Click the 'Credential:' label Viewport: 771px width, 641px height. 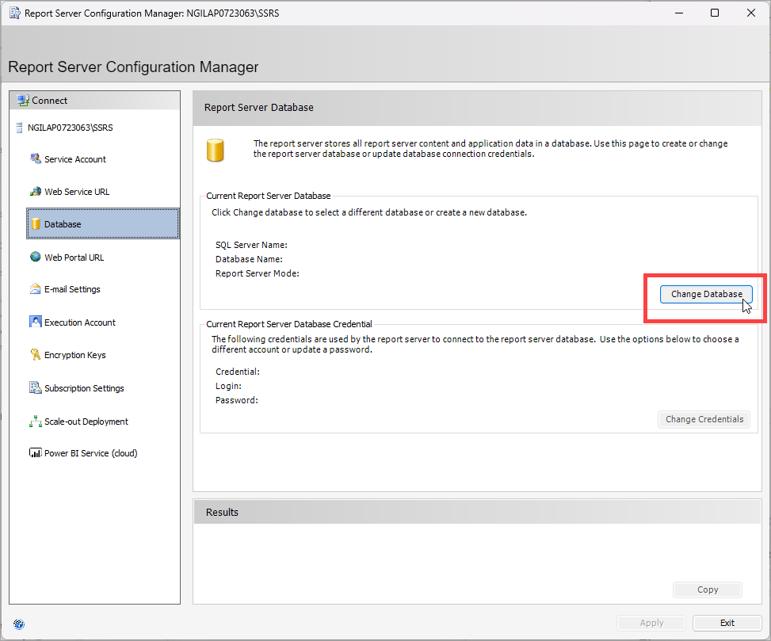coord(238,372)
